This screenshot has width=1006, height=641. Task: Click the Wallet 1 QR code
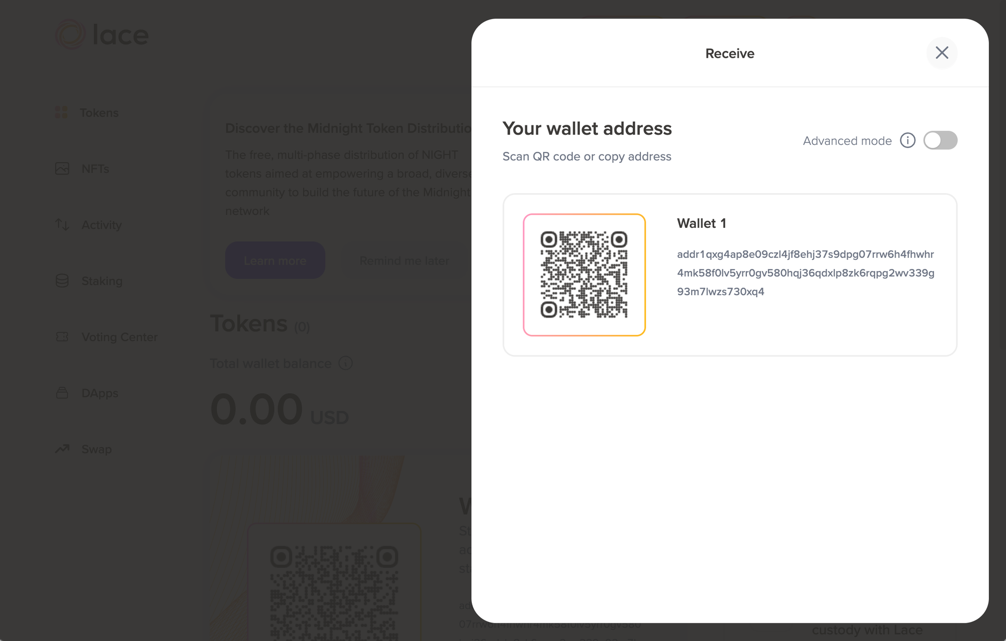pos(584,274)
